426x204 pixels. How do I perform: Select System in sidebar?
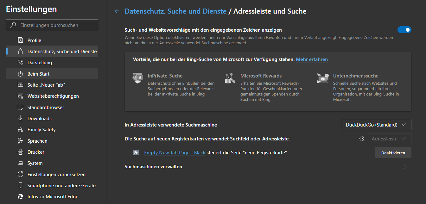point(52,163)
